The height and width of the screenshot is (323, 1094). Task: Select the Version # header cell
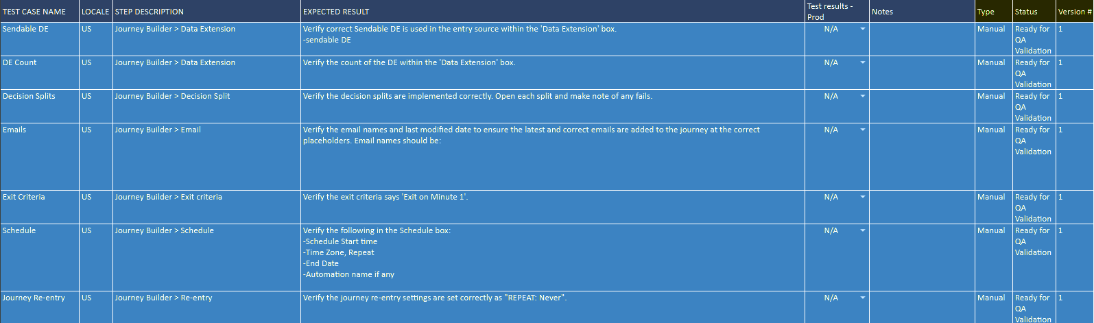[1074, 11]
